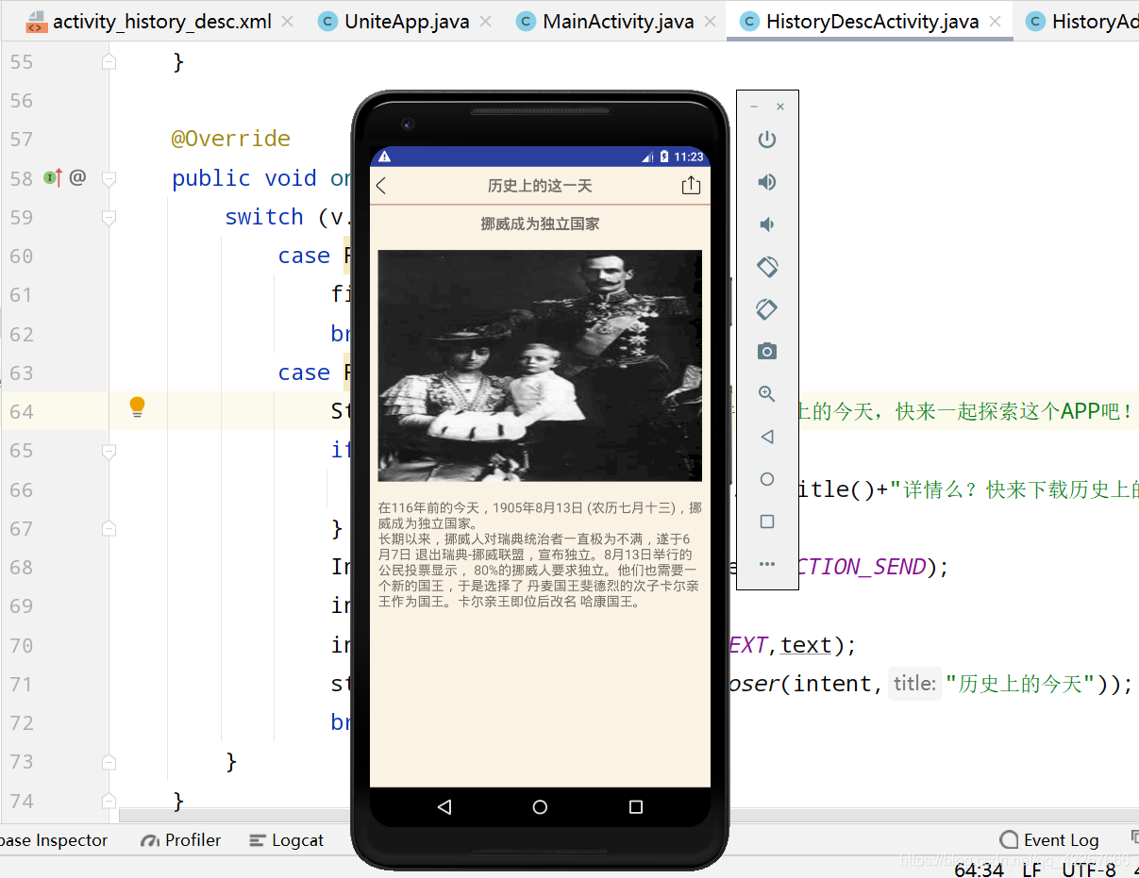Click the emulator volume down icon
1139x878 pixels.
click(767, 224)
